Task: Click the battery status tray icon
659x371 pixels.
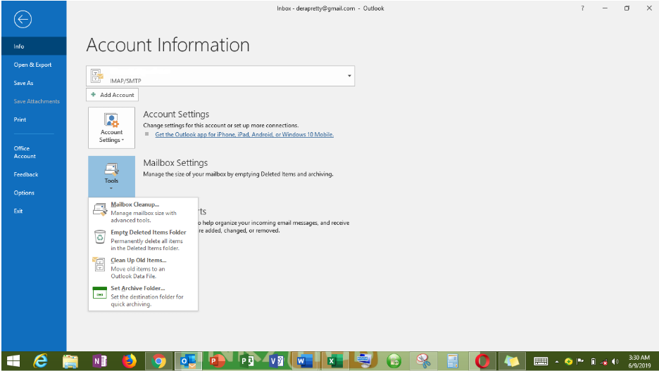Action: [x=593, y=361]
